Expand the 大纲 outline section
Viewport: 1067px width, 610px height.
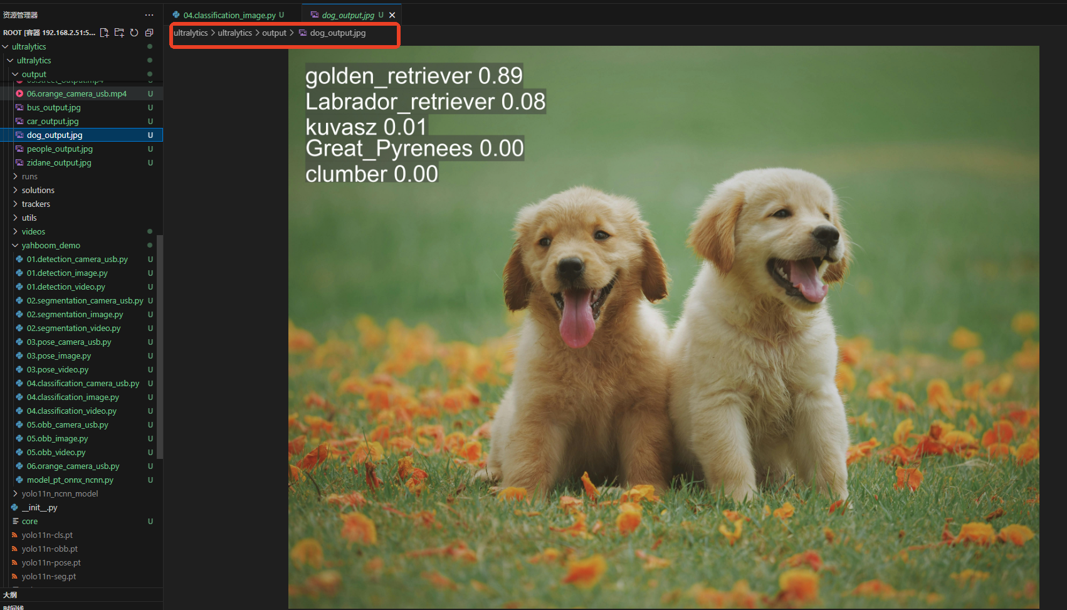click(81, 595)
